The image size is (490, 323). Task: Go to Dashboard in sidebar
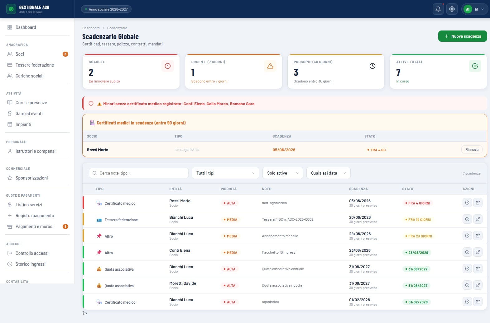(x=37, y=27)
